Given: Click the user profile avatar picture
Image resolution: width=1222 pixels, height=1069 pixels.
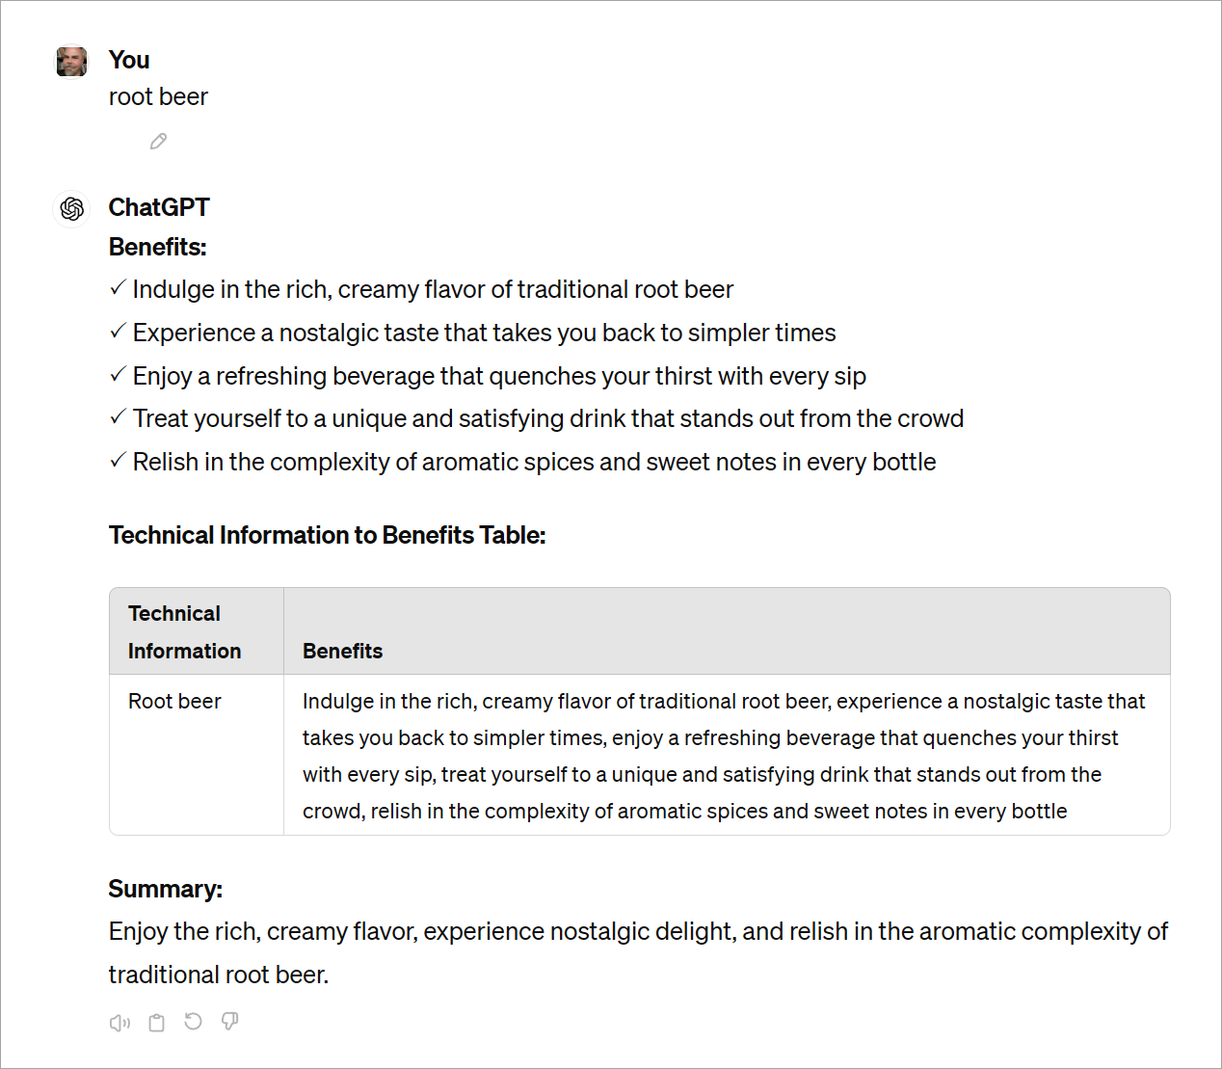Looking at the screenshot, I should [71, 61].
